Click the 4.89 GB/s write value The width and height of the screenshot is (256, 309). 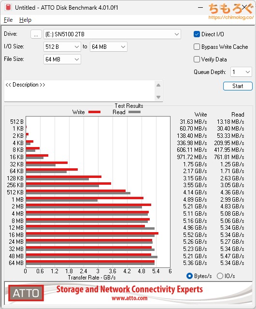point(195,199)
